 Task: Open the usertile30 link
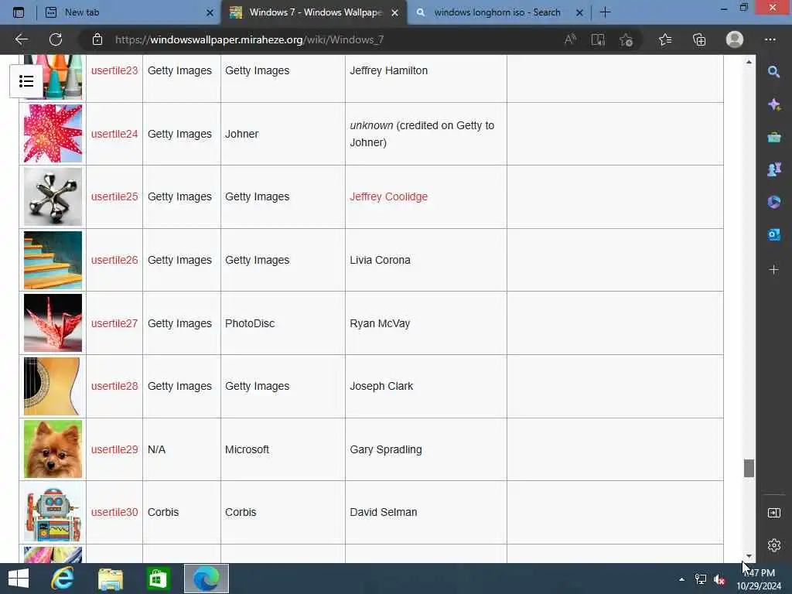tap(114, 512)
